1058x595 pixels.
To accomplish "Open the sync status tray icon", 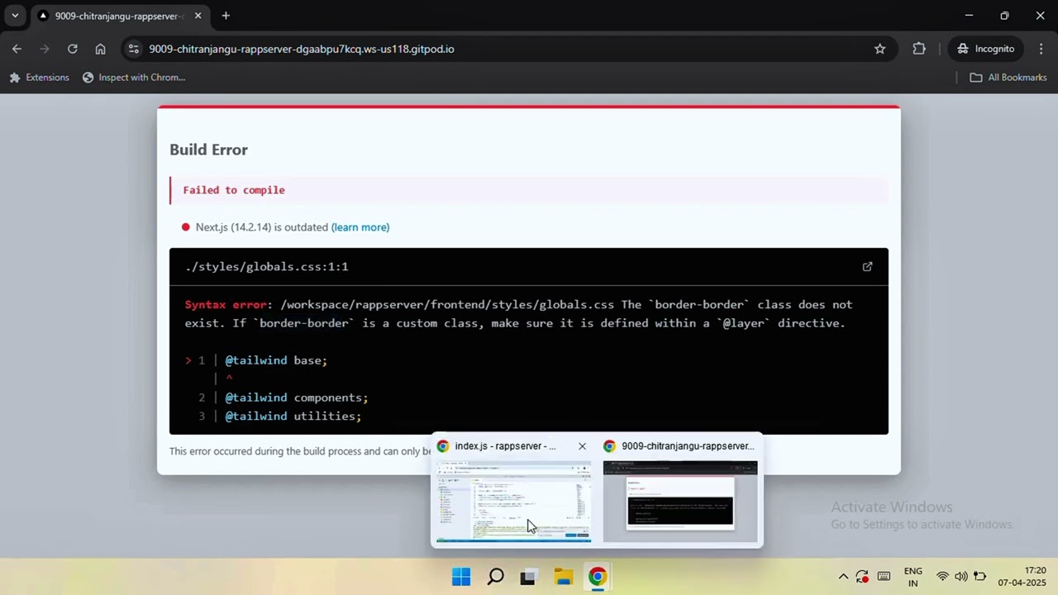I will (x=862, y=577).
